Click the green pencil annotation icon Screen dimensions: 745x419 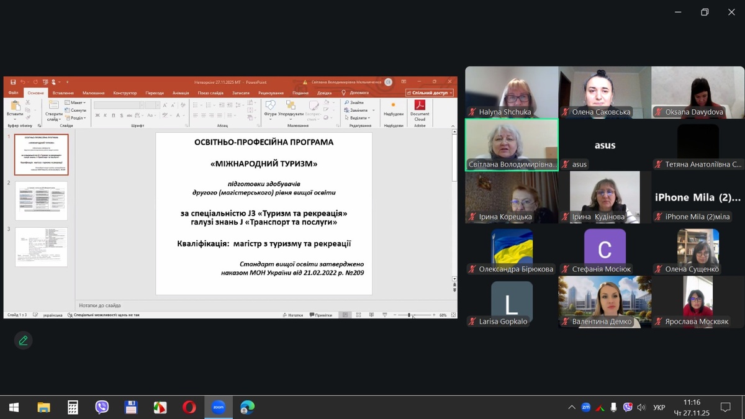(23, 340)
